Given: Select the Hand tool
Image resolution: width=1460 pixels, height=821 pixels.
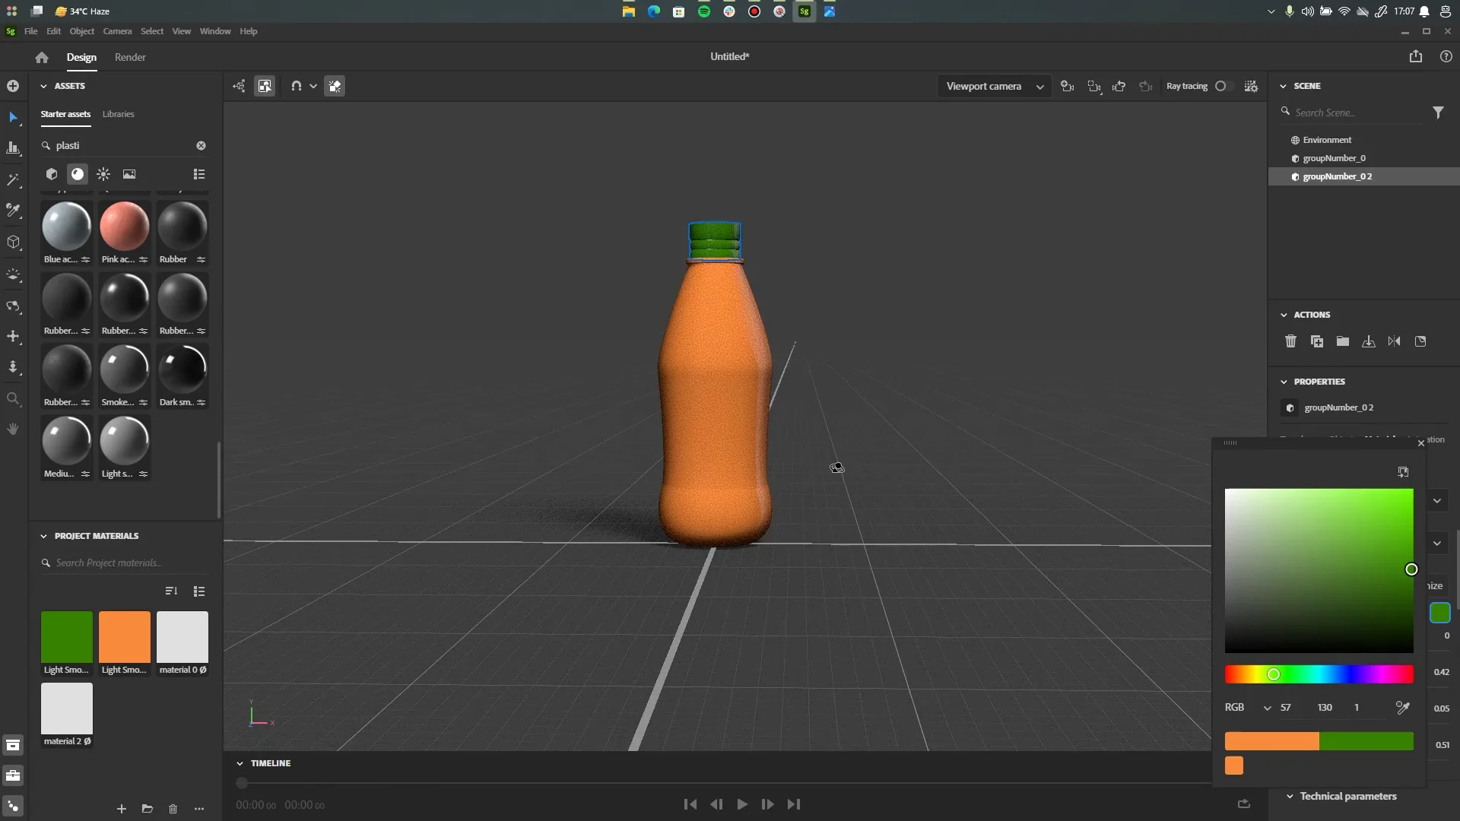Looking at the screenshot, I should 13,429.
